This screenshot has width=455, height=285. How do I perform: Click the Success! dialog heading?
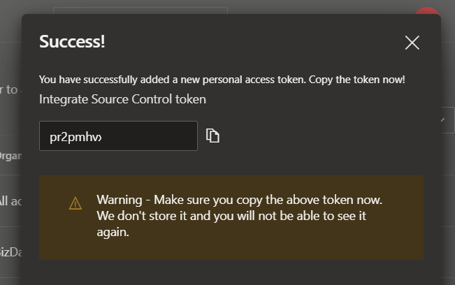coord(72,41)
